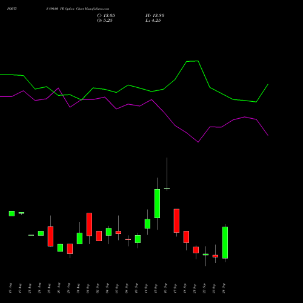Image resolution: width=303 pixels, height=303 pixels.
Task: Click the '18 Aug' date axis label
Action: click(x=11, y=288)
